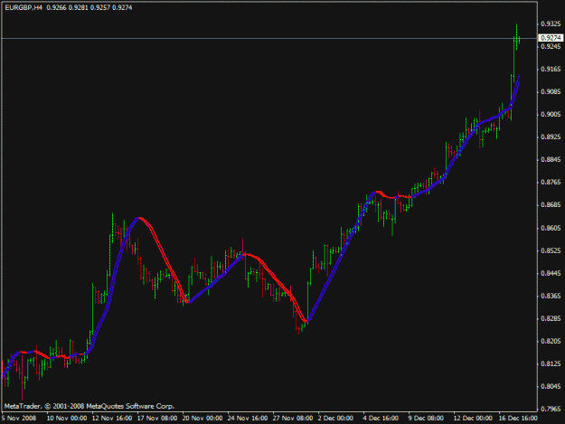Click the 0.8845 price axis label
Viewport: 565px width, 424px height.
[551, 160]
